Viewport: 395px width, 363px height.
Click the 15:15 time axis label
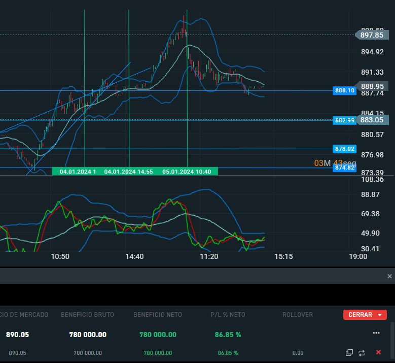pyautogui.click(x=283, y=256)
